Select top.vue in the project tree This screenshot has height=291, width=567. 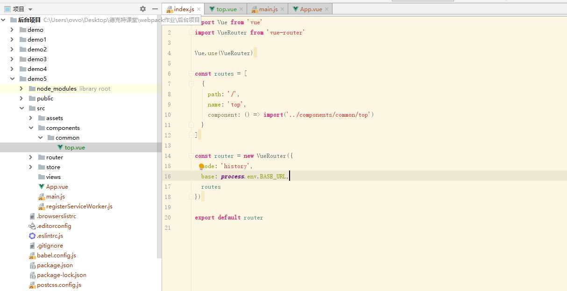pyautogui.click(x=75, y=148)
